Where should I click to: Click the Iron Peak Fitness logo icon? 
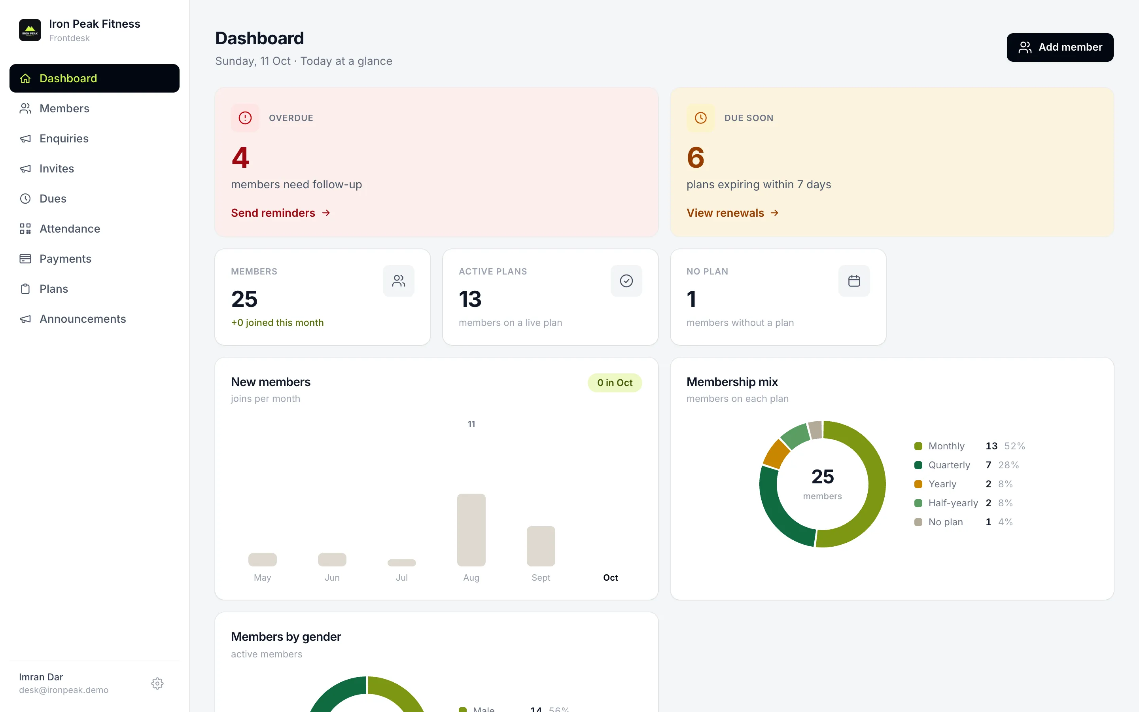pyautogui.click(x=30, y=30)
